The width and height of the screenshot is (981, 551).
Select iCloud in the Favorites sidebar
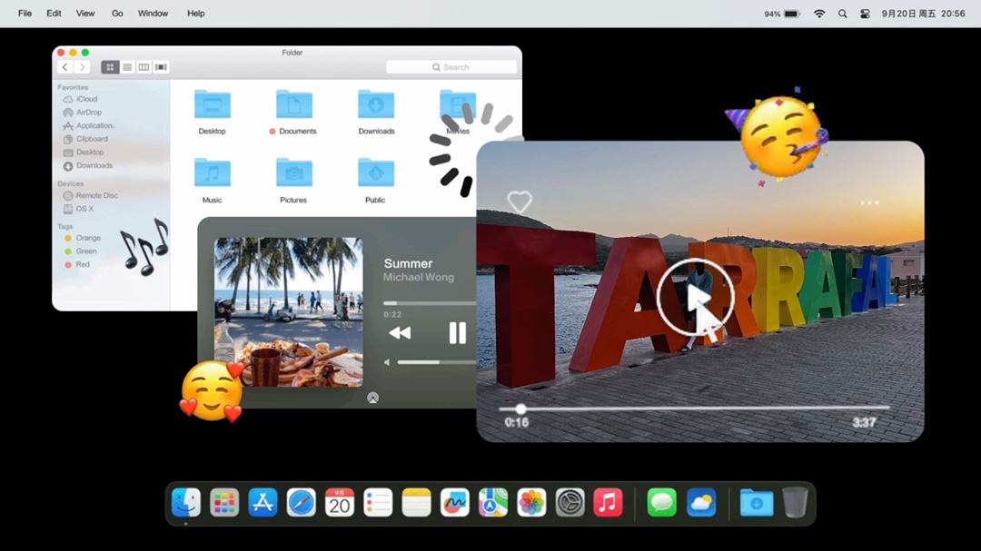(x=80, y=99)
